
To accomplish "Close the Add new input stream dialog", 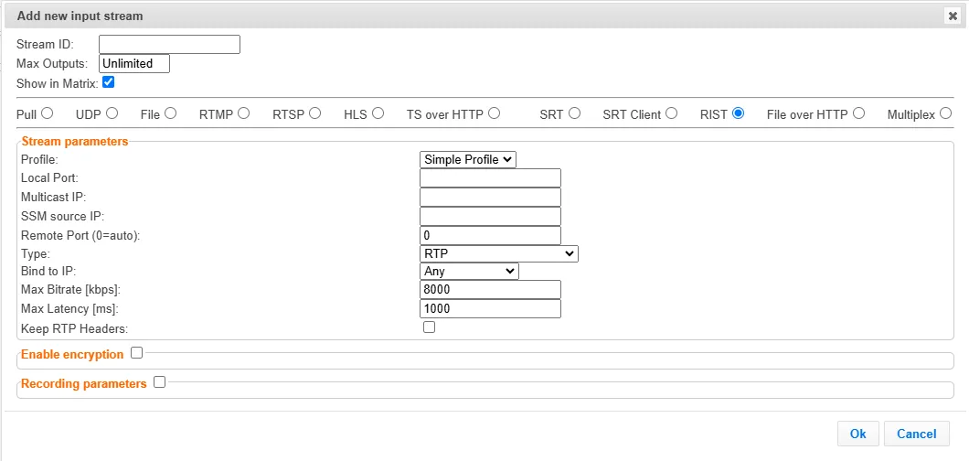I will coord(953,16).
